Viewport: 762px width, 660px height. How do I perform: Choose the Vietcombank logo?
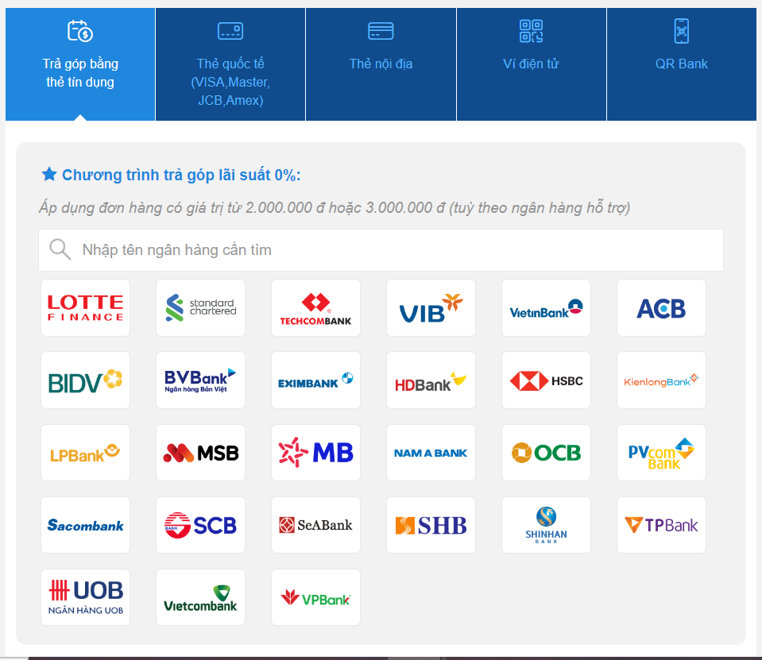201,597
